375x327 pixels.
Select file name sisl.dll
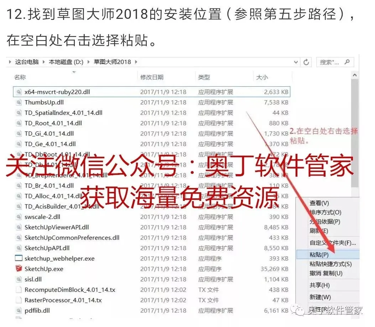click(x=33, y=279)
